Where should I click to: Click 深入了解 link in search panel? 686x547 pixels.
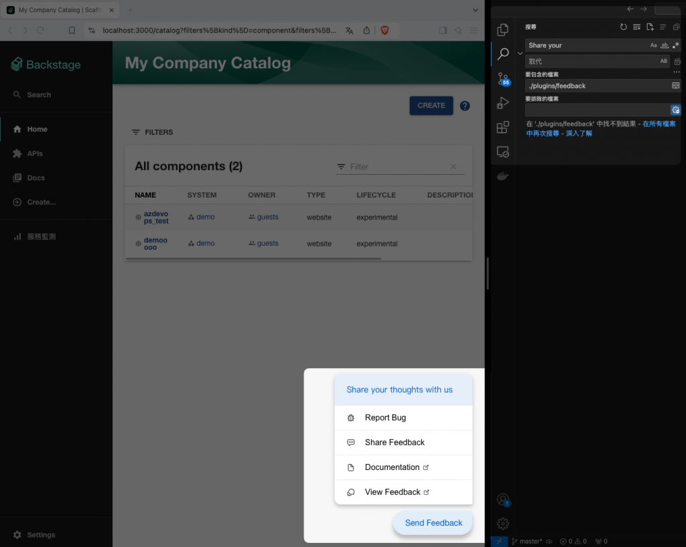(x=579, y=133)
